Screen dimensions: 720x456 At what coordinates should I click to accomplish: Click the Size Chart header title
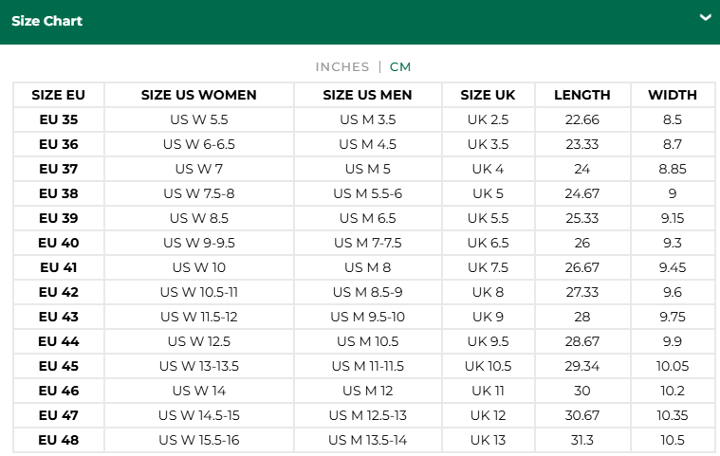[46, 21]
